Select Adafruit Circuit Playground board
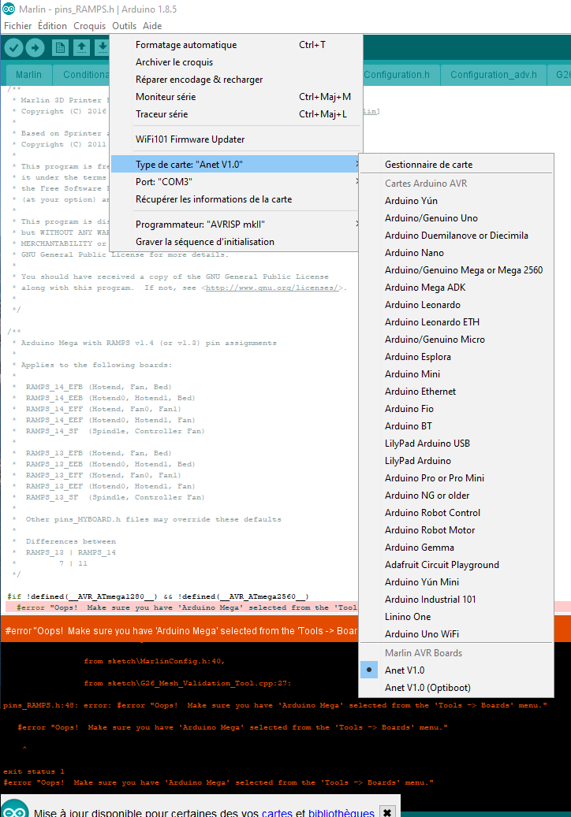The image size is (571, 817). coord(457,564)
